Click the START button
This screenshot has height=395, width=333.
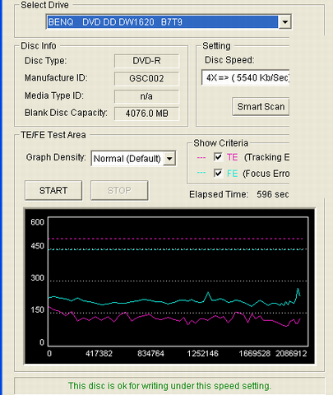(x=53, y=190)
